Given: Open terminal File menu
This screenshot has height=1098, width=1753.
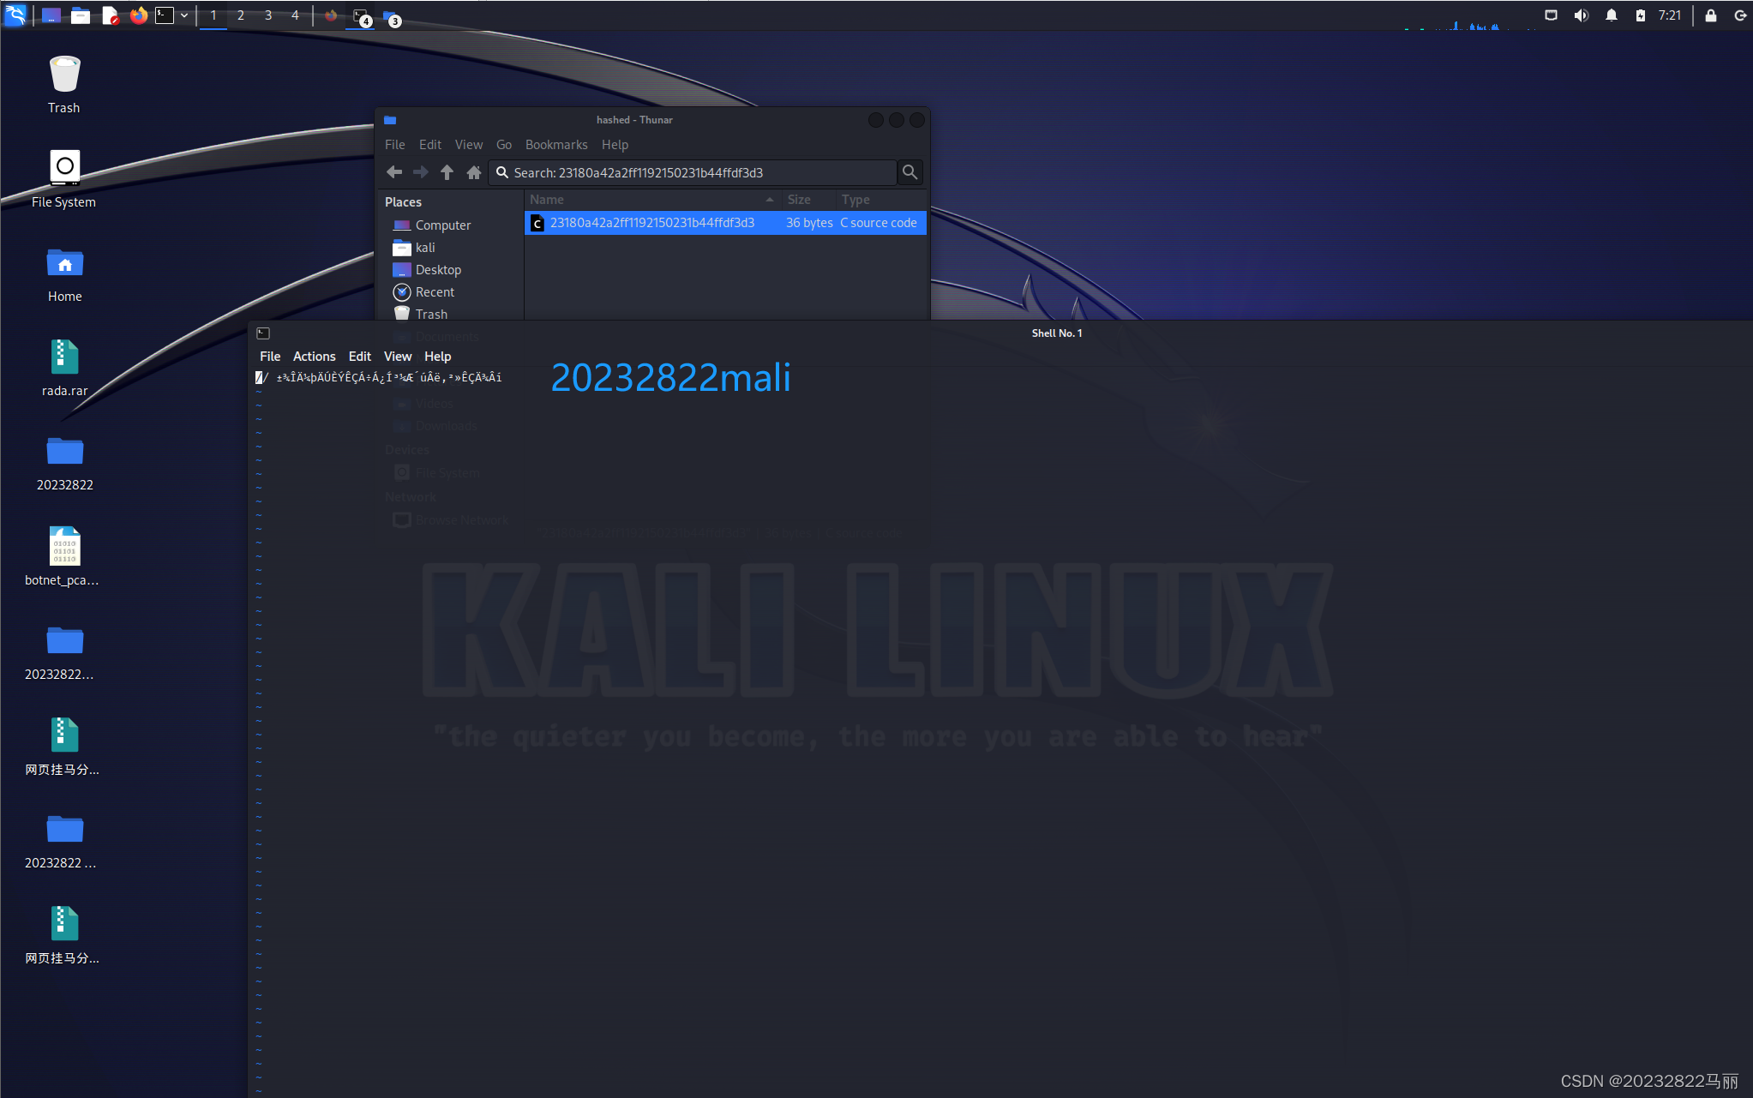Looking at the screenshot, I should point(270,357).
